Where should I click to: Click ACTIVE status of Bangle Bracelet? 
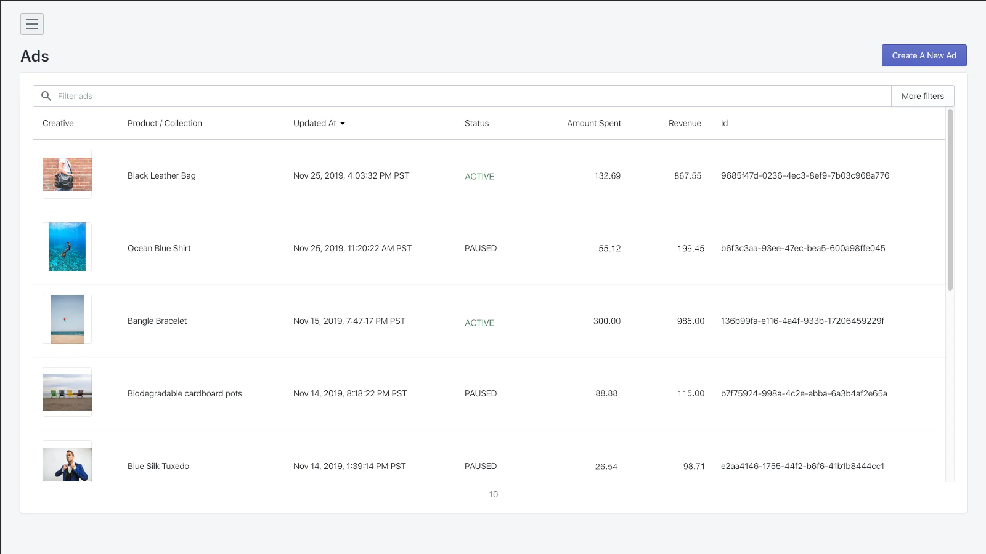pyautogui.click(x=479, y=323)
